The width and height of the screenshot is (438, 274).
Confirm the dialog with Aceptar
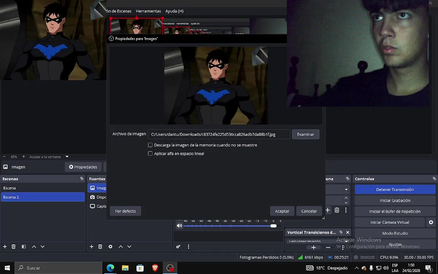point(282,211)
